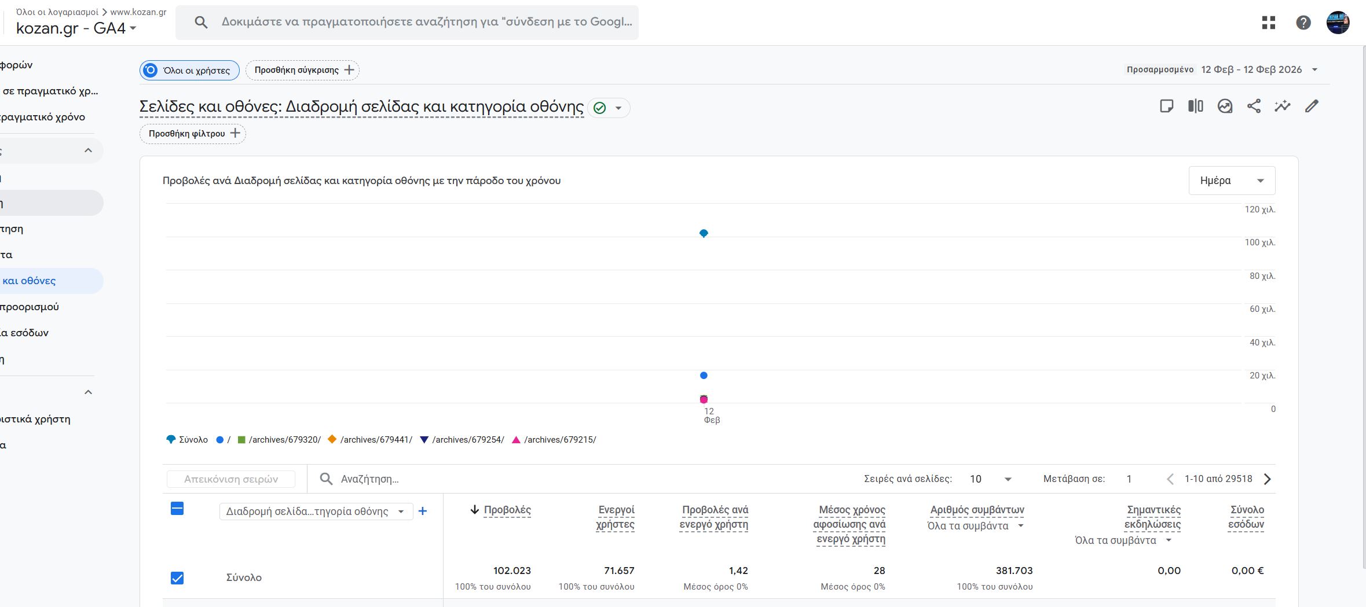1366x607 pixels.
Task: Open the Insights sparkline icon
Action: 1282,106
